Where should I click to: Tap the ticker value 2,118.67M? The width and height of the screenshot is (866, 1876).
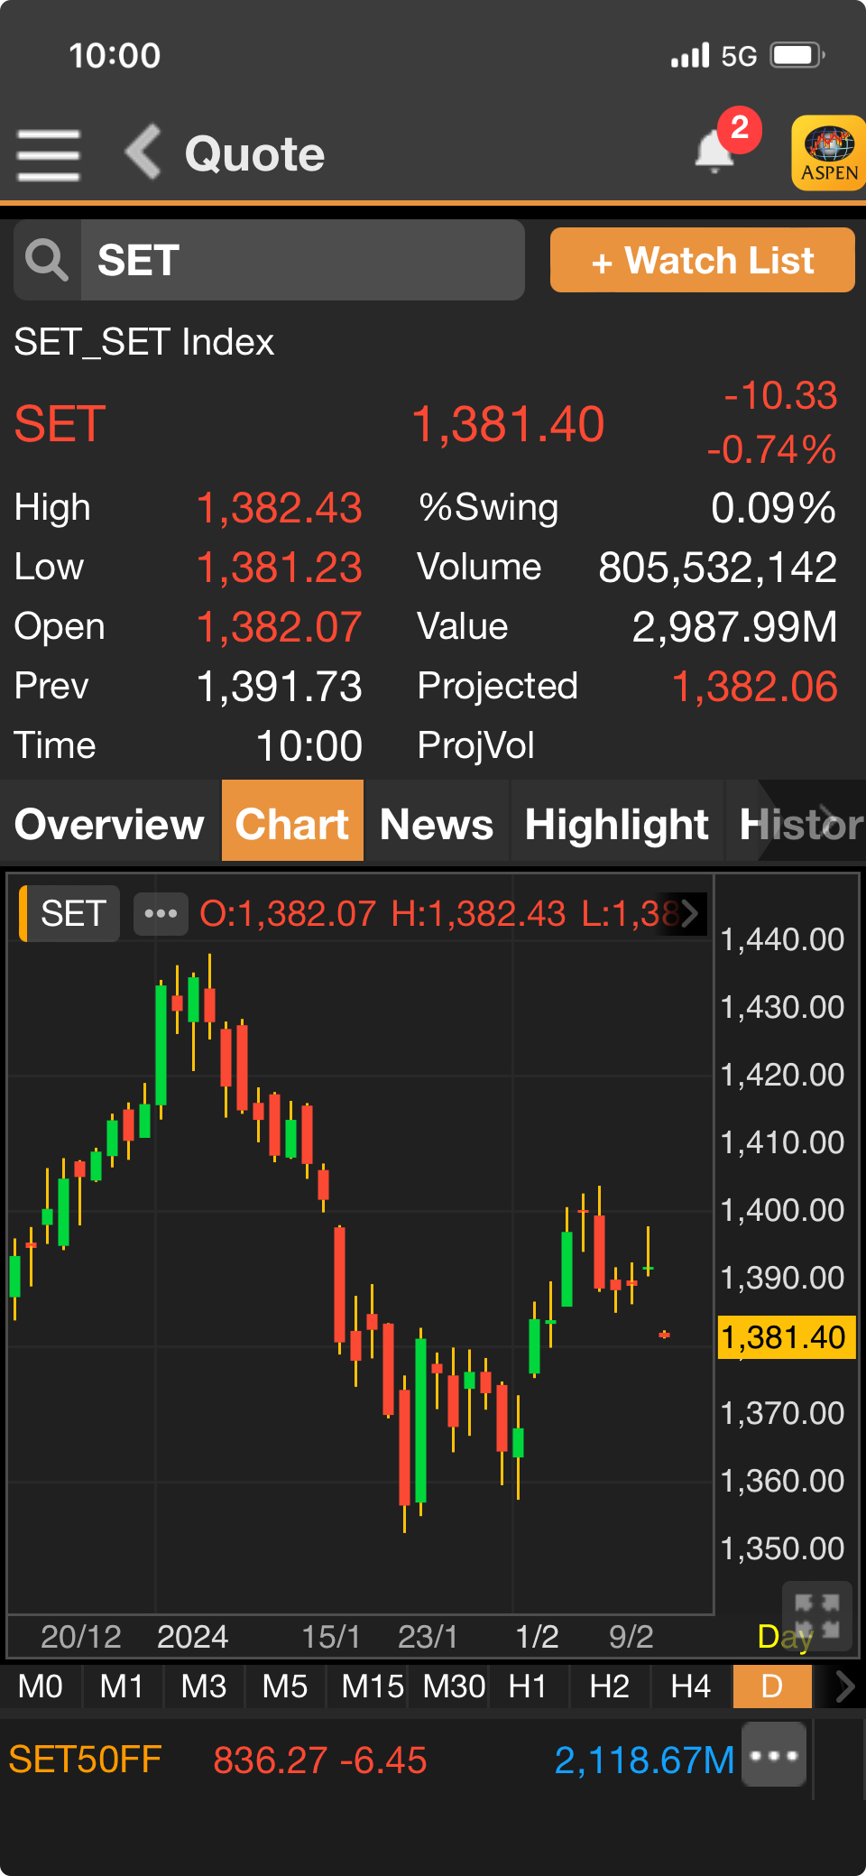click(644, 1760)
